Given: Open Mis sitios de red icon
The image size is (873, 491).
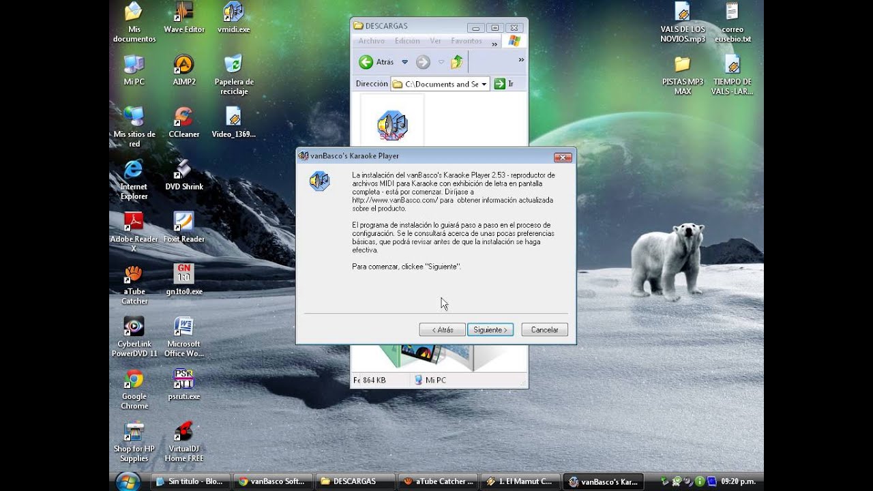Looking at the screenshot, I should click(134, 127).
